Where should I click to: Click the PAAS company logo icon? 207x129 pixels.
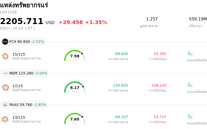click(5, 105)
